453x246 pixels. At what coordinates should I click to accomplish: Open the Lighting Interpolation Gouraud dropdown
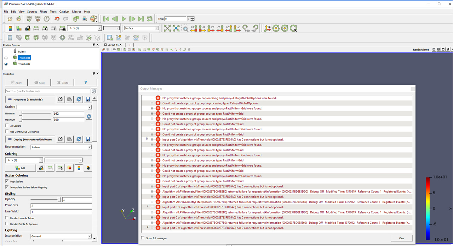point(61,236)
